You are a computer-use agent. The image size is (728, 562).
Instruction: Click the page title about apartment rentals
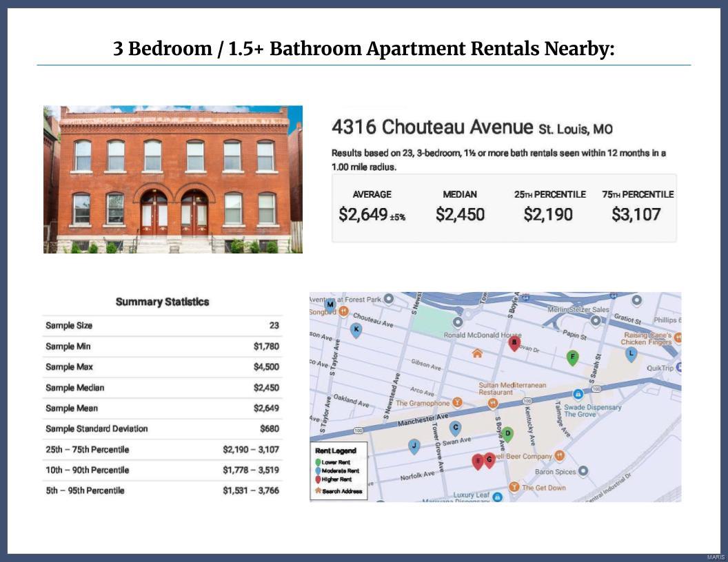364,48
